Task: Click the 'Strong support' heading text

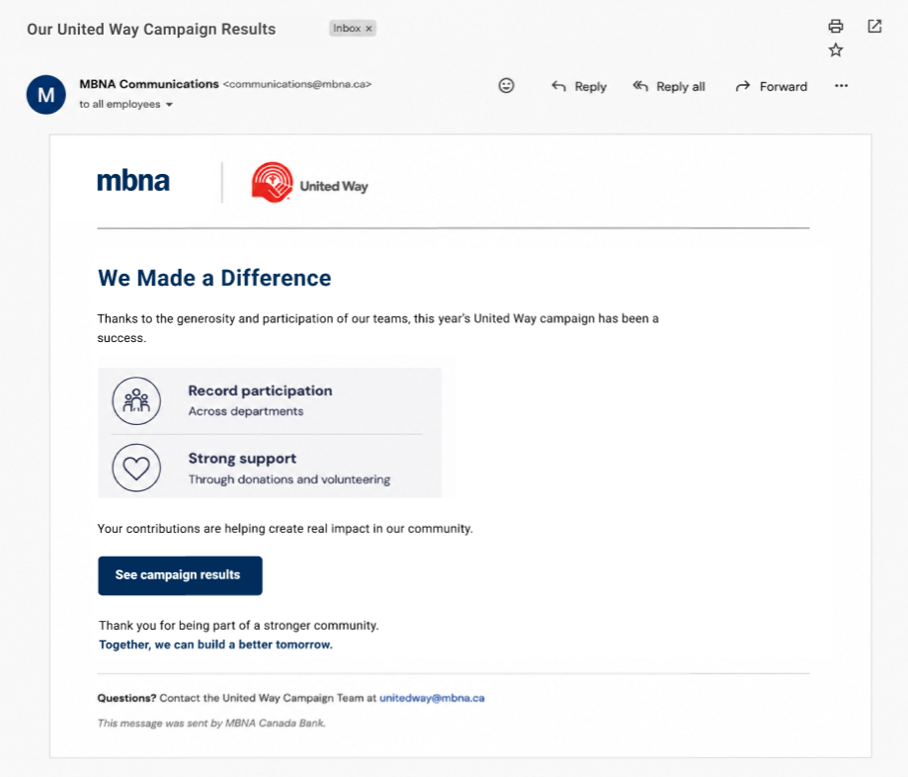Action: click(x=242, y=459)
